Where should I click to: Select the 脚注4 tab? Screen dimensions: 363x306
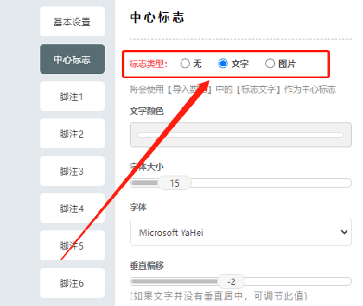coord(73,208)
